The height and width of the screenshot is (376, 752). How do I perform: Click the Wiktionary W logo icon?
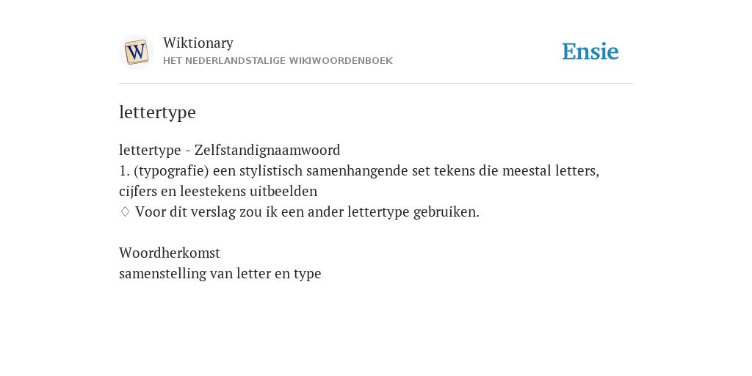(x=136, y=52)
